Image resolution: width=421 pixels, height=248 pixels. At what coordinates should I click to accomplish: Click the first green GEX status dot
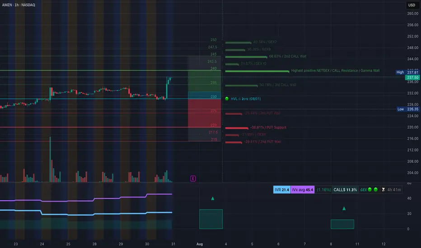coord(370,189)
